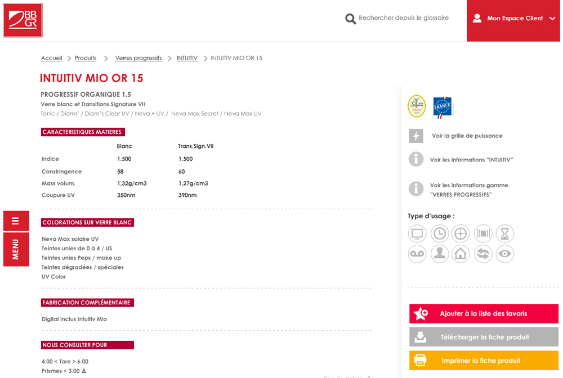Click the "1,32g/cm3" density value
The height and width of the screenshot is (378, 563).
click(x=132, y=183)
